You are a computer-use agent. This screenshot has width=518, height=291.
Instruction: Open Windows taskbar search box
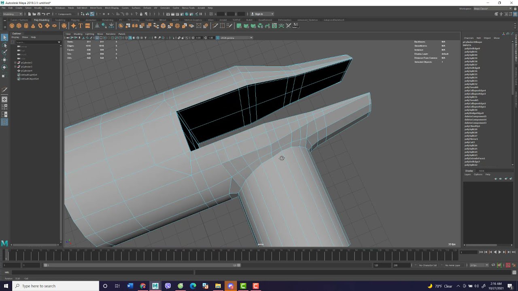(55, 286)
